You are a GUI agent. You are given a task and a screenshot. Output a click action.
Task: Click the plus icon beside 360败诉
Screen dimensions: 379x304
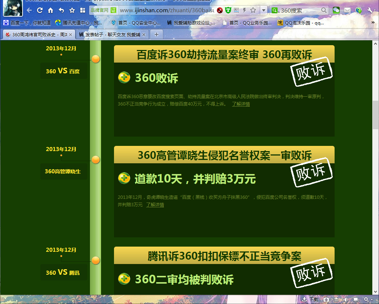[x=124, y=77]
